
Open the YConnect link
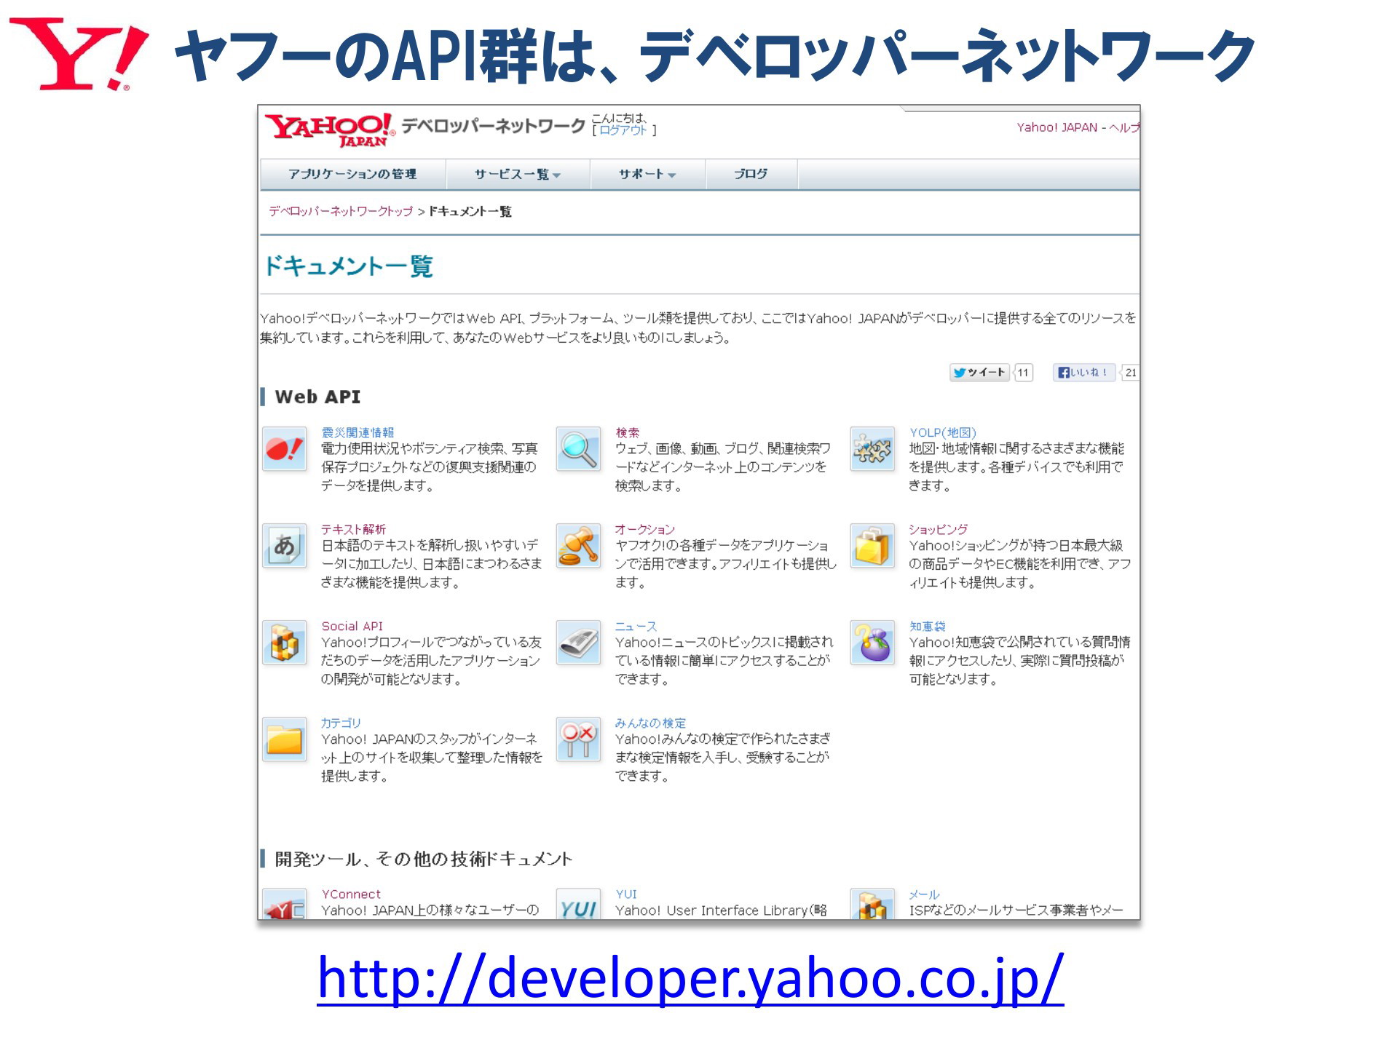(351, 894)
